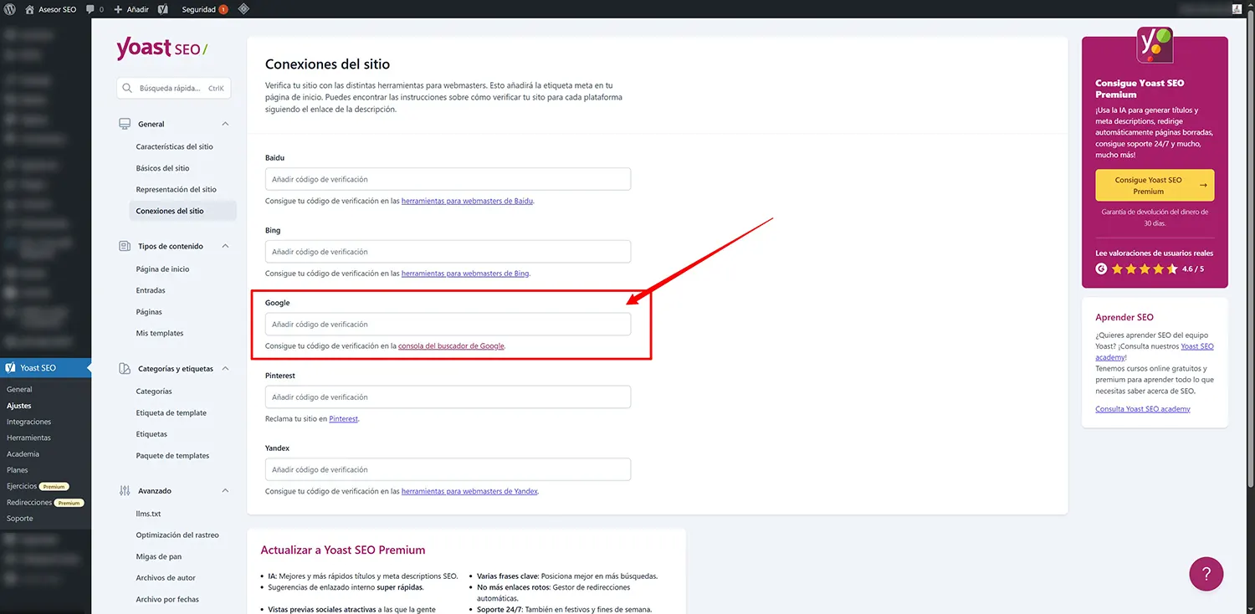
Task: Open the floating question mark help button
Action: click(1206, 574)
